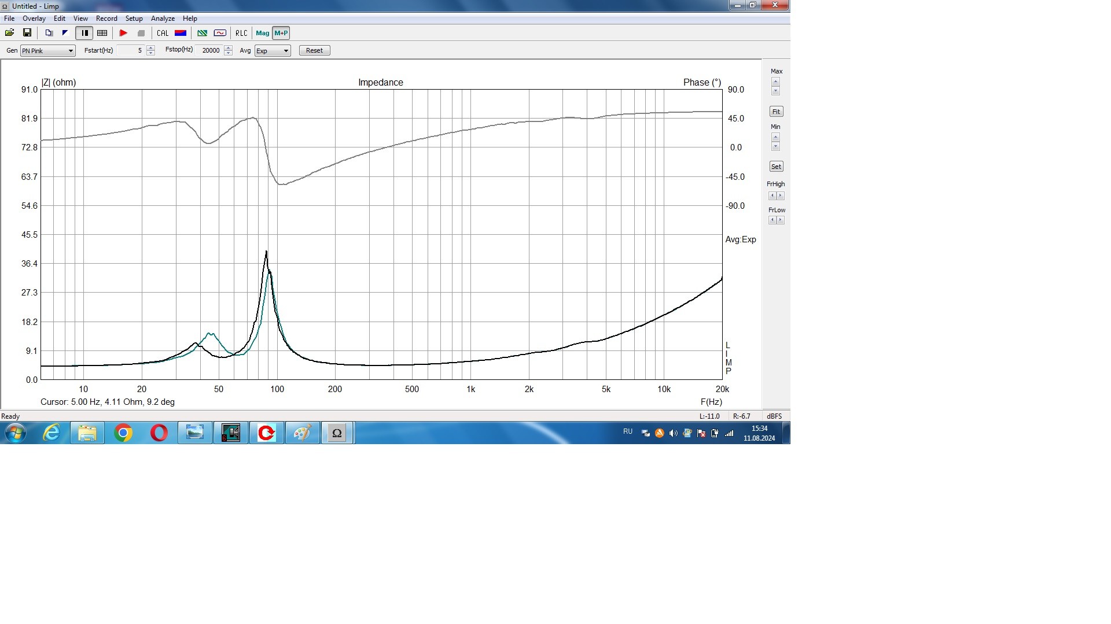Screen dimensions: 1111x624
Task: Open Google Chrome from the taskbar
Action: (x=123, y=433)
